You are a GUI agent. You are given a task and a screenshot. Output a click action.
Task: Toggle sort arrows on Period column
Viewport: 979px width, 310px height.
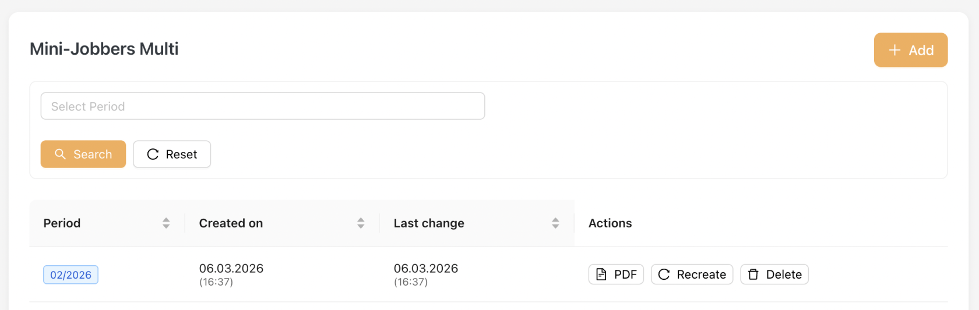[166, 223]
